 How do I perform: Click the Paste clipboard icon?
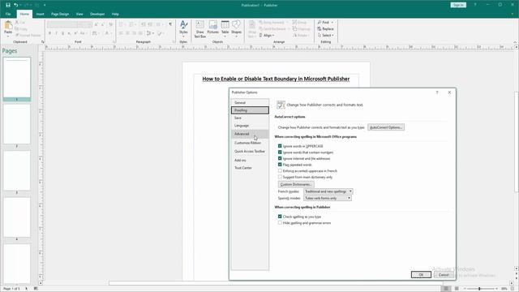[8, 25]
